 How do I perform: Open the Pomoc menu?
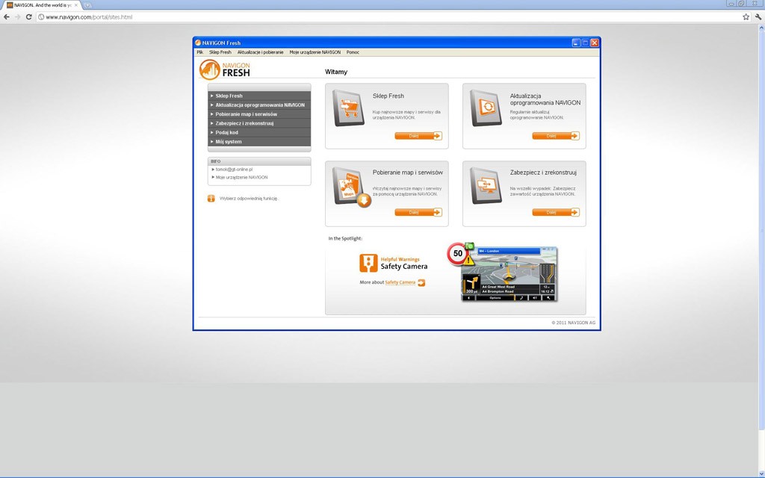coord(353,52)
